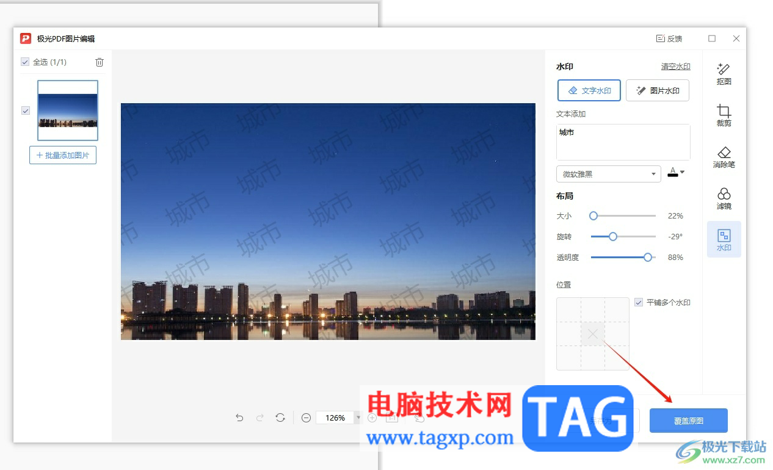Switch to 文字水印 text watermark

[589, 90]
